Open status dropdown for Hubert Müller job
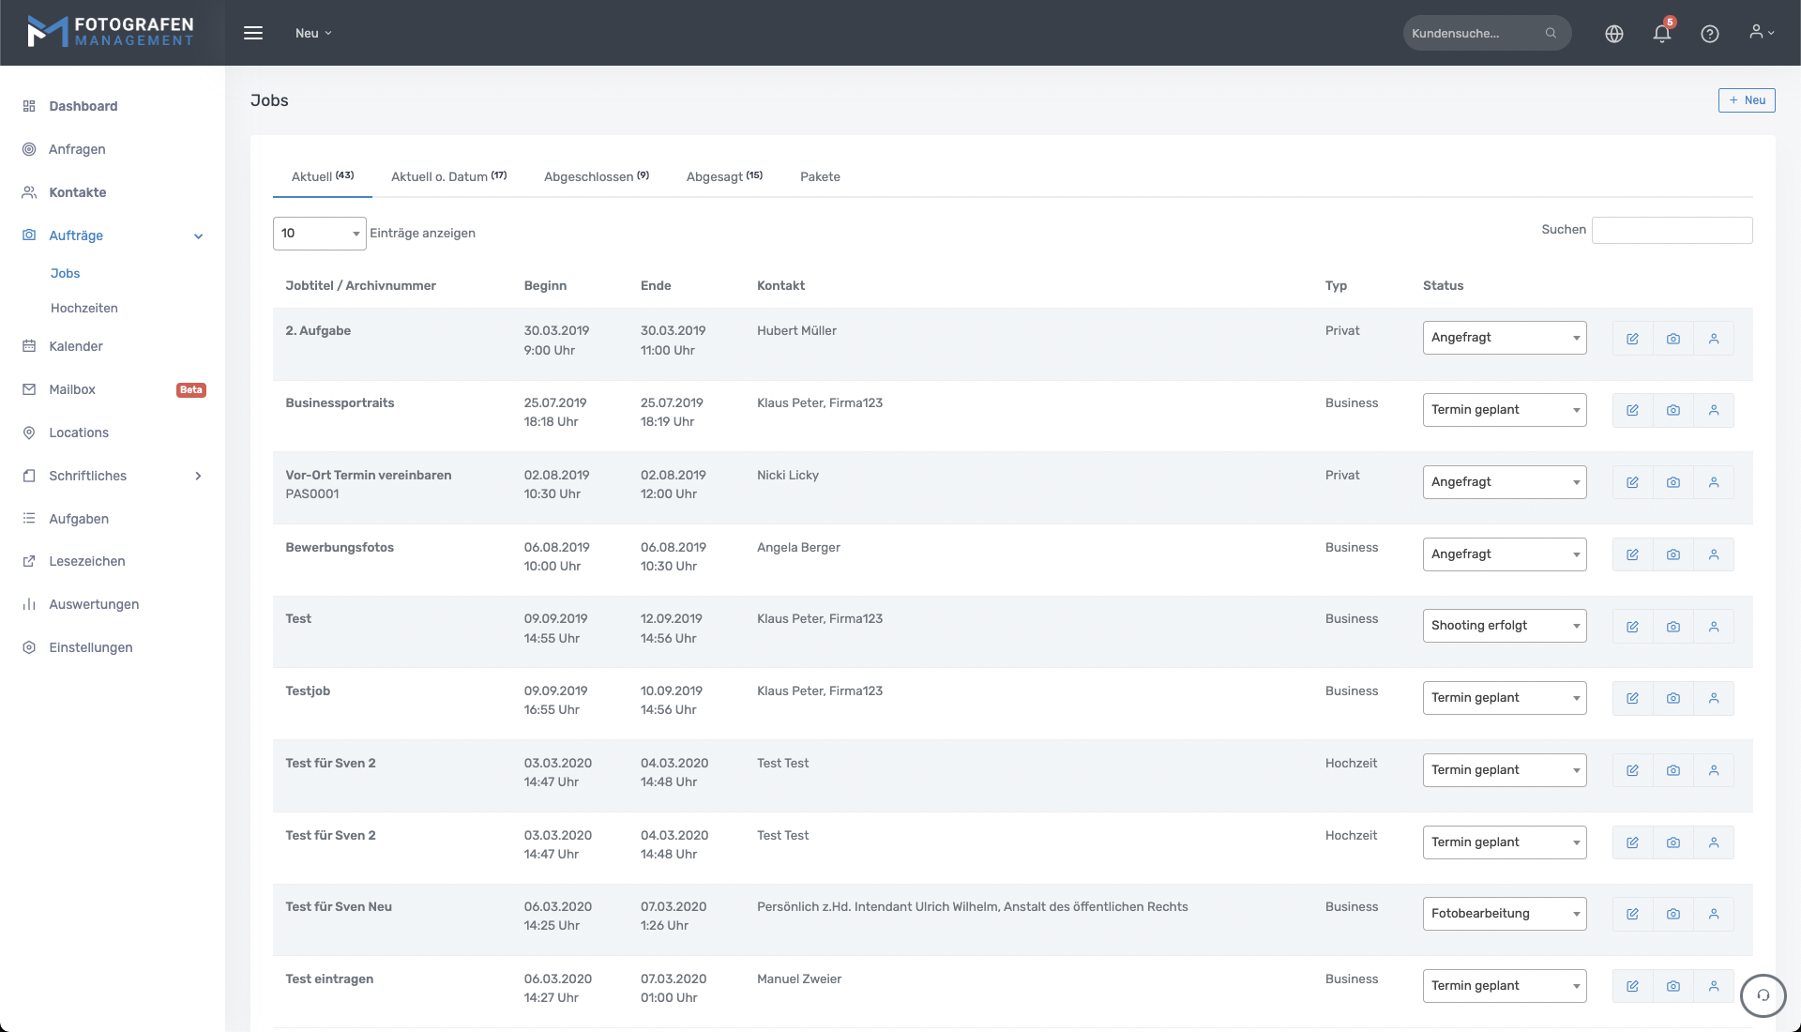This screenshot has width=1801, height=1032. 1504,338
